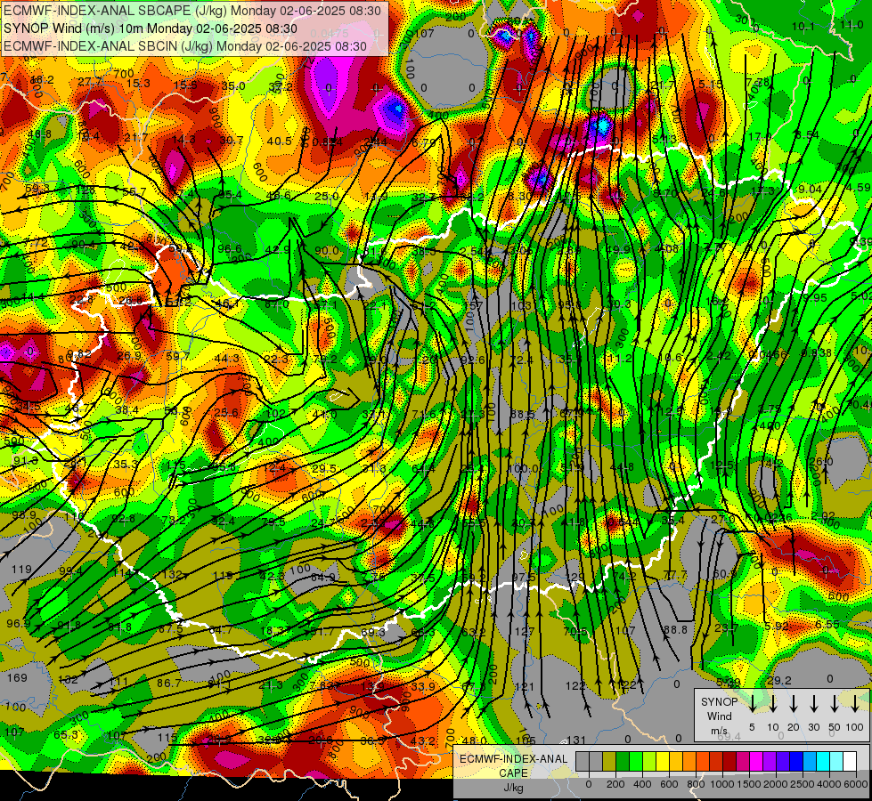This screenshot has width=872, height=801.
Task: Select the pale cyan swatch right of 4000
Action: (835, 762)
